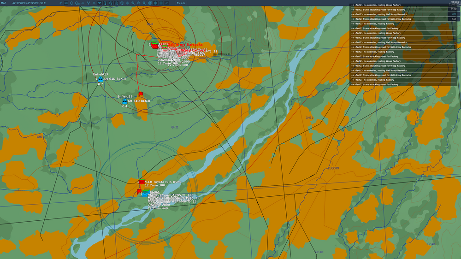This screenshot has height=259, width=461.
Task: Click the red flag marker near Enfield11
Action: tap(141, 94)
